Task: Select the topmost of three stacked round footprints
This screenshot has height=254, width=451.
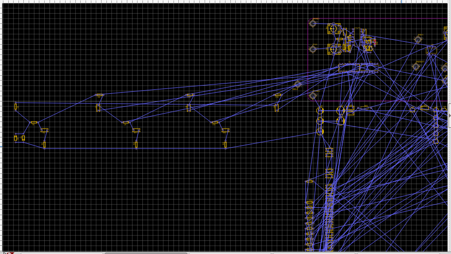Action: tap(320, 110)
